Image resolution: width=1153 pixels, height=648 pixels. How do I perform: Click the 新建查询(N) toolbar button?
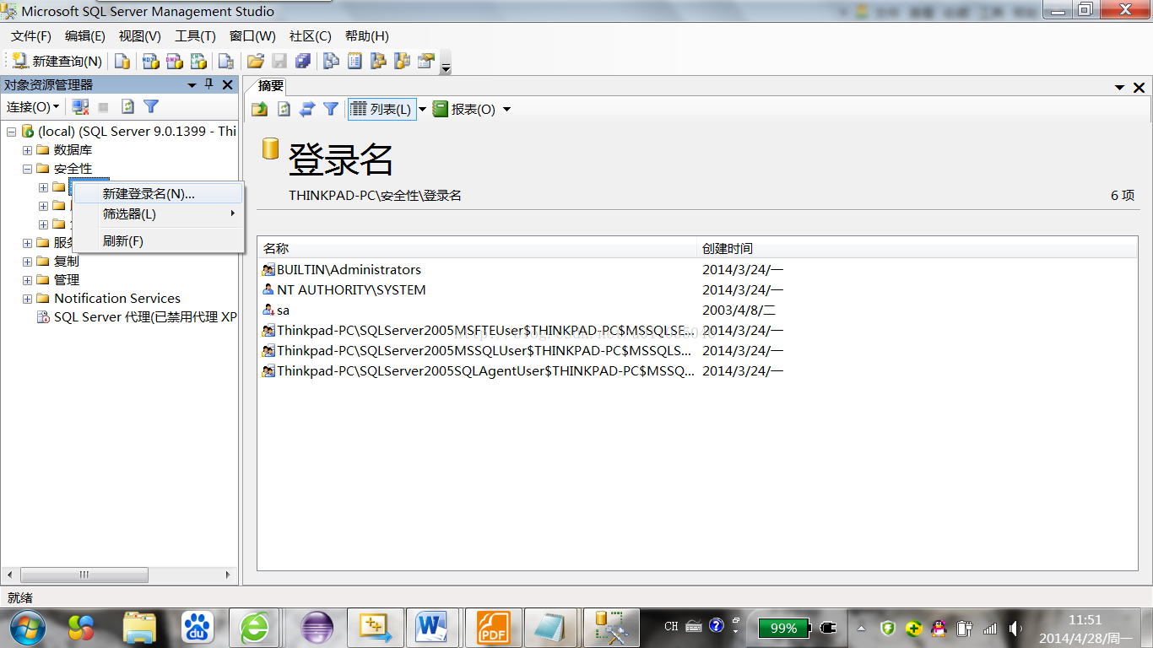point(57,61)
